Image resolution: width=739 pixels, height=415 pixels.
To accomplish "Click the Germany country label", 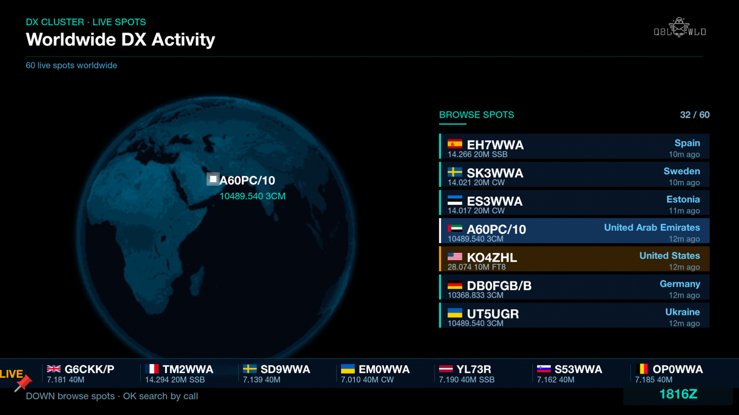I will pos(680,284).
